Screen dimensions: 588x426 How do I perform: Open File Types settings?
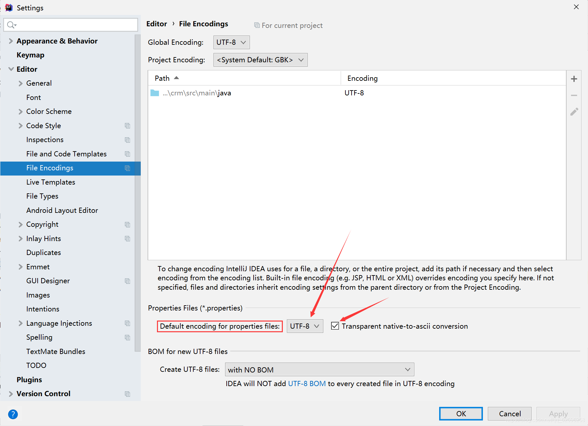click(42, 196)
